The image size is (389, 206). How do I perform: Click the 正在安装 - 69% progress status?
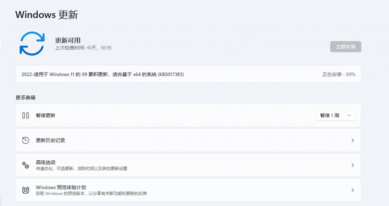click(338, 74)
